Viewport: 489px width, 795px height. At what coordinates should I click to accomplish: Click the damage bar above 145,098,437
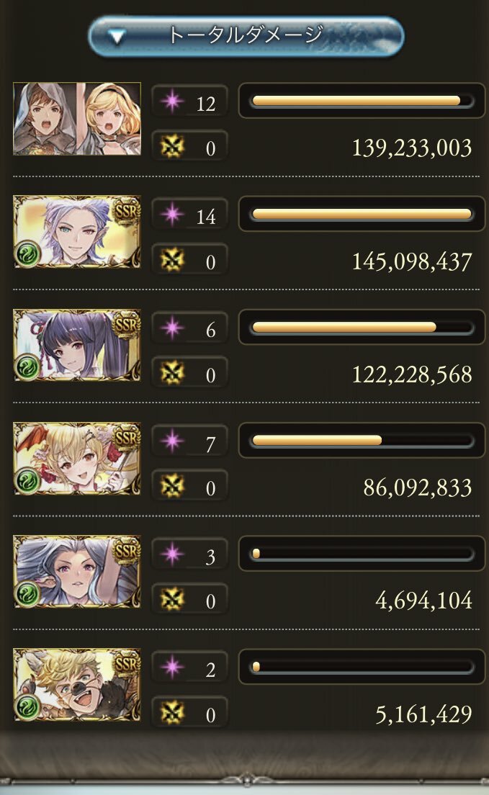(x=362, y=215)
